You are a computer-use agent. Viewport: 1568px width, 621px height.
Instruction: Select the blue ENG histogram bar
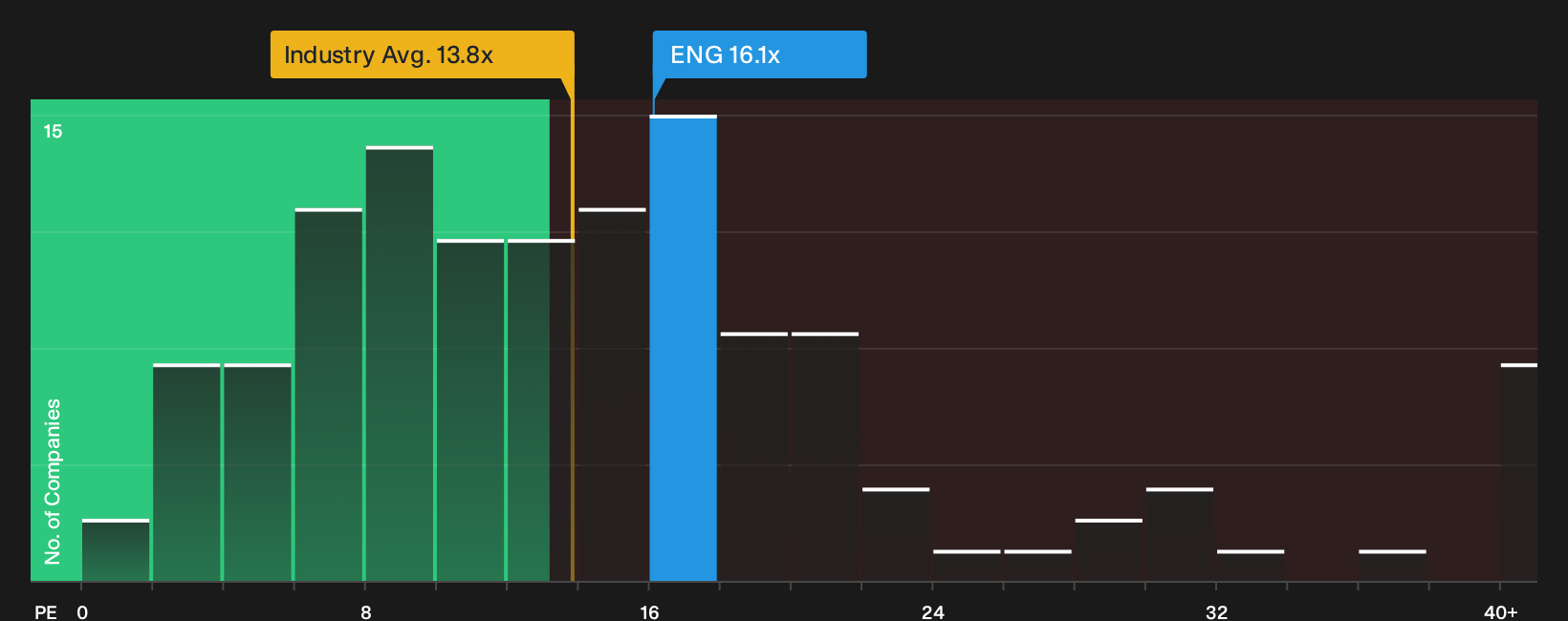click(684, 349)
